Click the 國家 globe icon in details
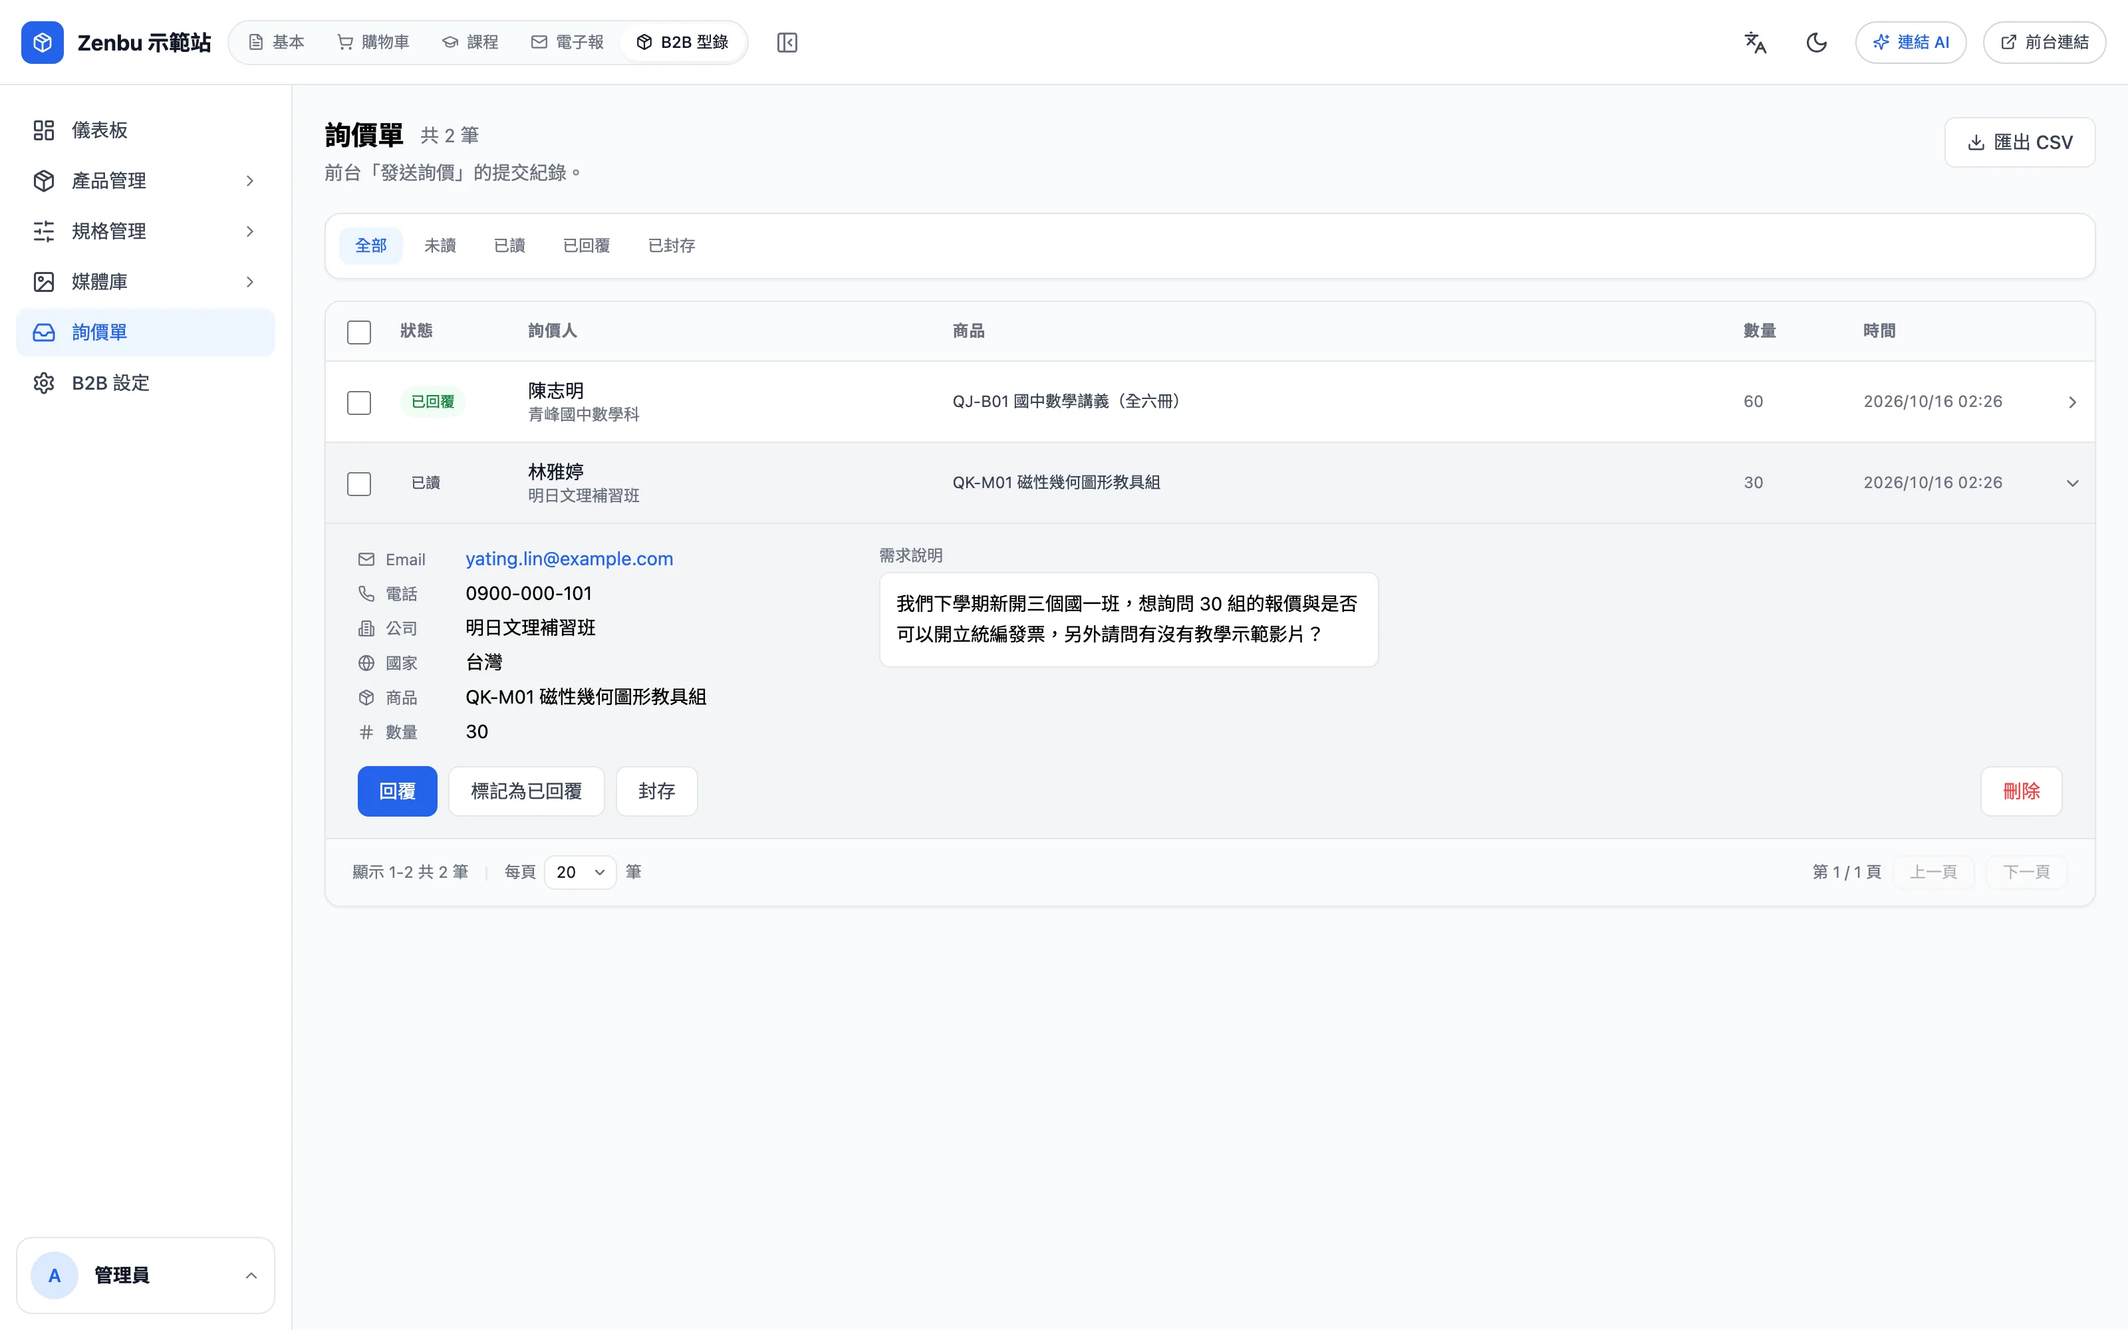The height and width of the screenshot is (1330, 2128). [366, 663]
